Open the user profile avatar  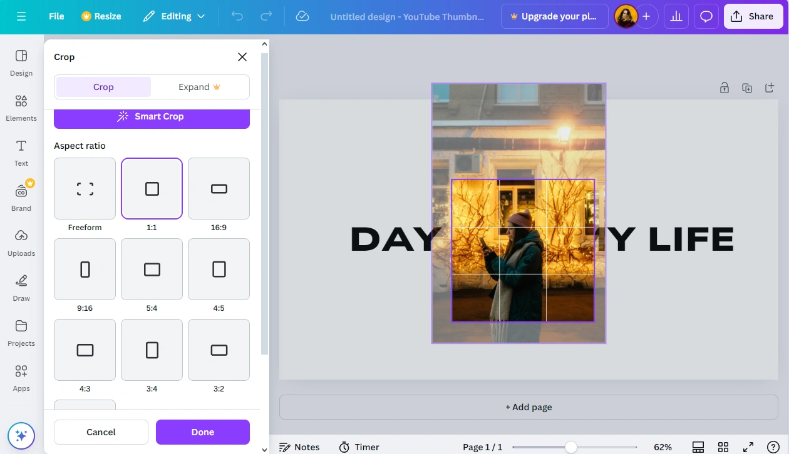point(626,16)
